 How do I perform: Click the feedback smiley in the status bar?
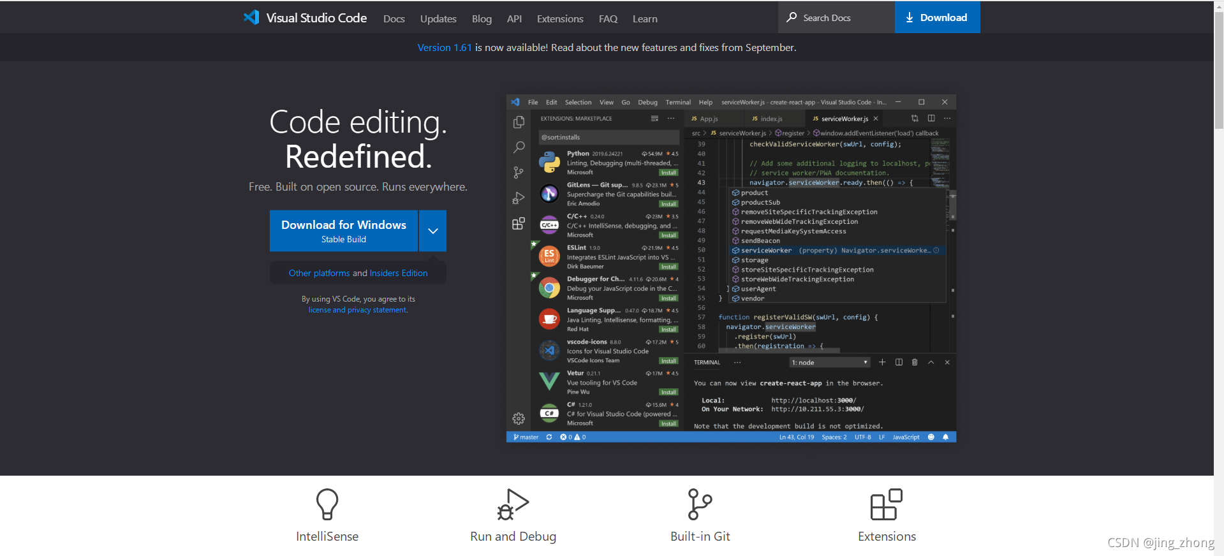pos(931,437)
